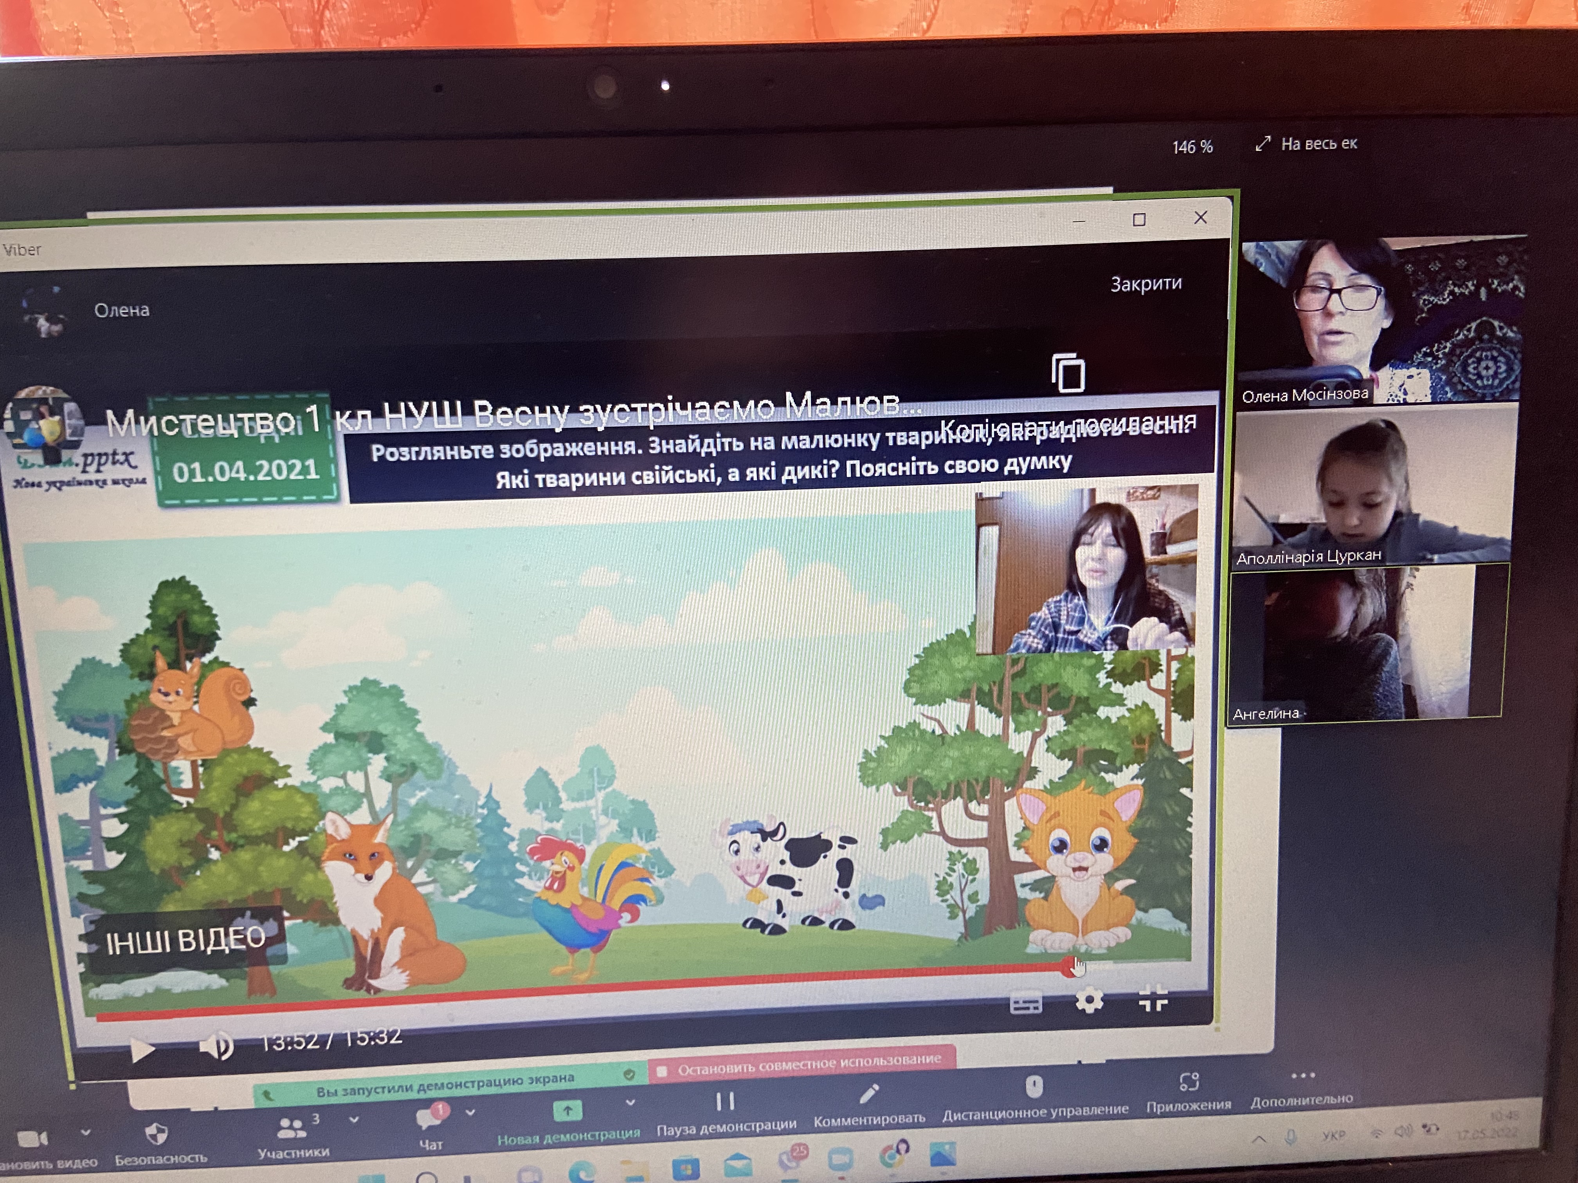1578x1183 pixels.
Task: Play the video with the play button
Action: (x=142, y=1050)
